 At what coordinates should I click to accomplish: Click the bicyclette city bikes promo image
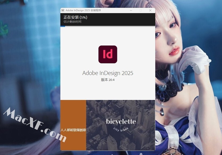(121, 125)
